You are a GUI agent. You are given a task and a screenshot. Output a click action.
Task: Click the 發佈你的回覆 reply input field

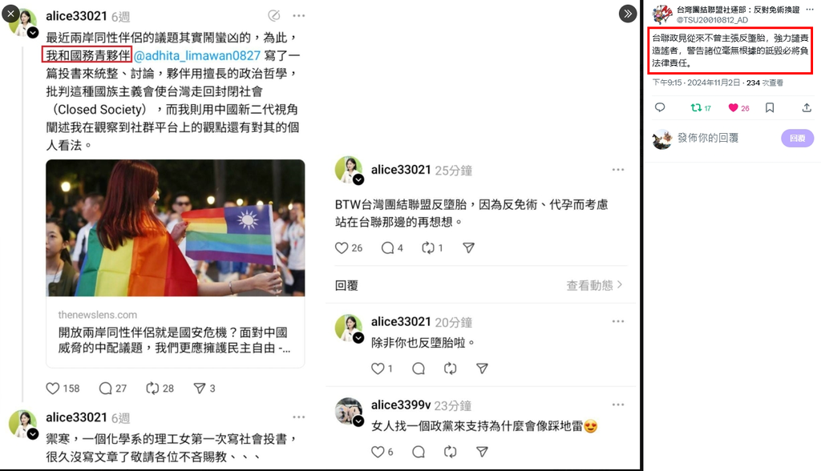[x=708, y=138]
